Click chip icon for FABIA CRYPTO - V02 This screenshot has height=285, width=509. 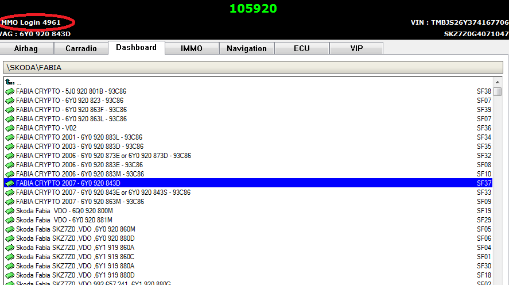10,128
